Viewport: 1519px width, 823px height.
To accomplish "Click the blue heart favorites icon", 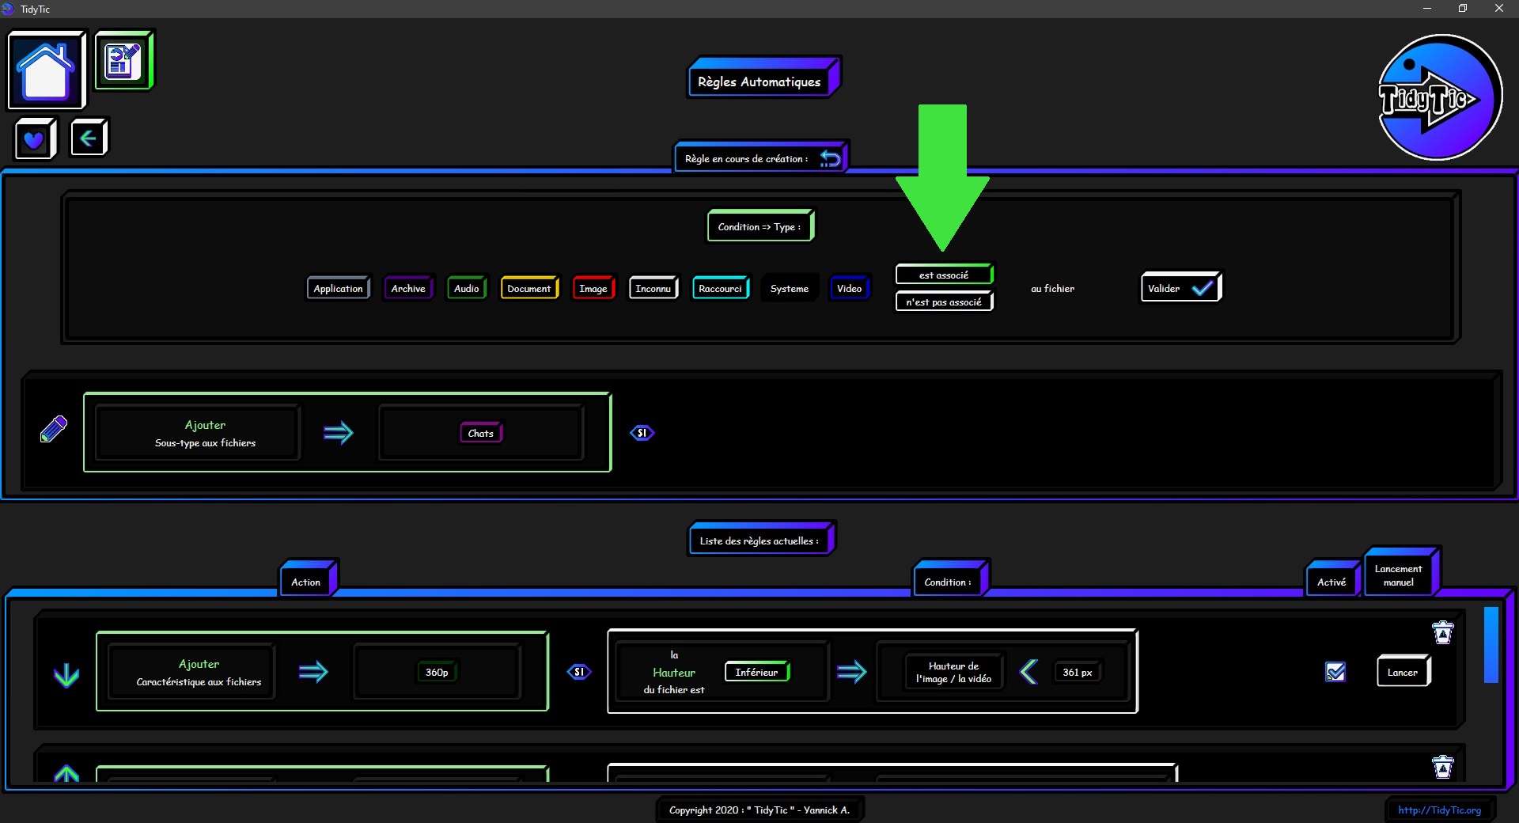I will (x=34, y=139).
